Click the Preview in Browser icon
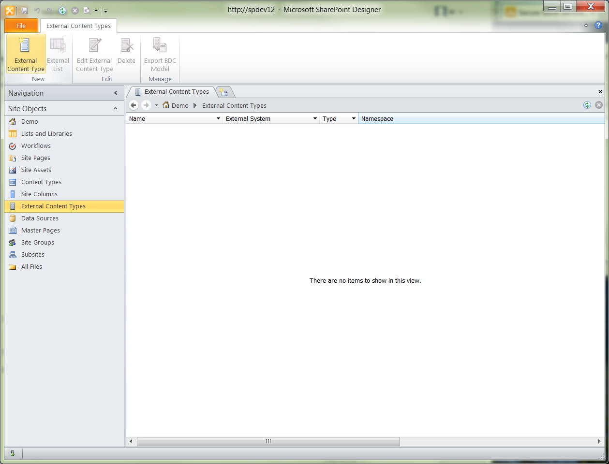Image resolution: width=609 pixels, height=464 pixels. pyautogui.click(x=87, y=10)
